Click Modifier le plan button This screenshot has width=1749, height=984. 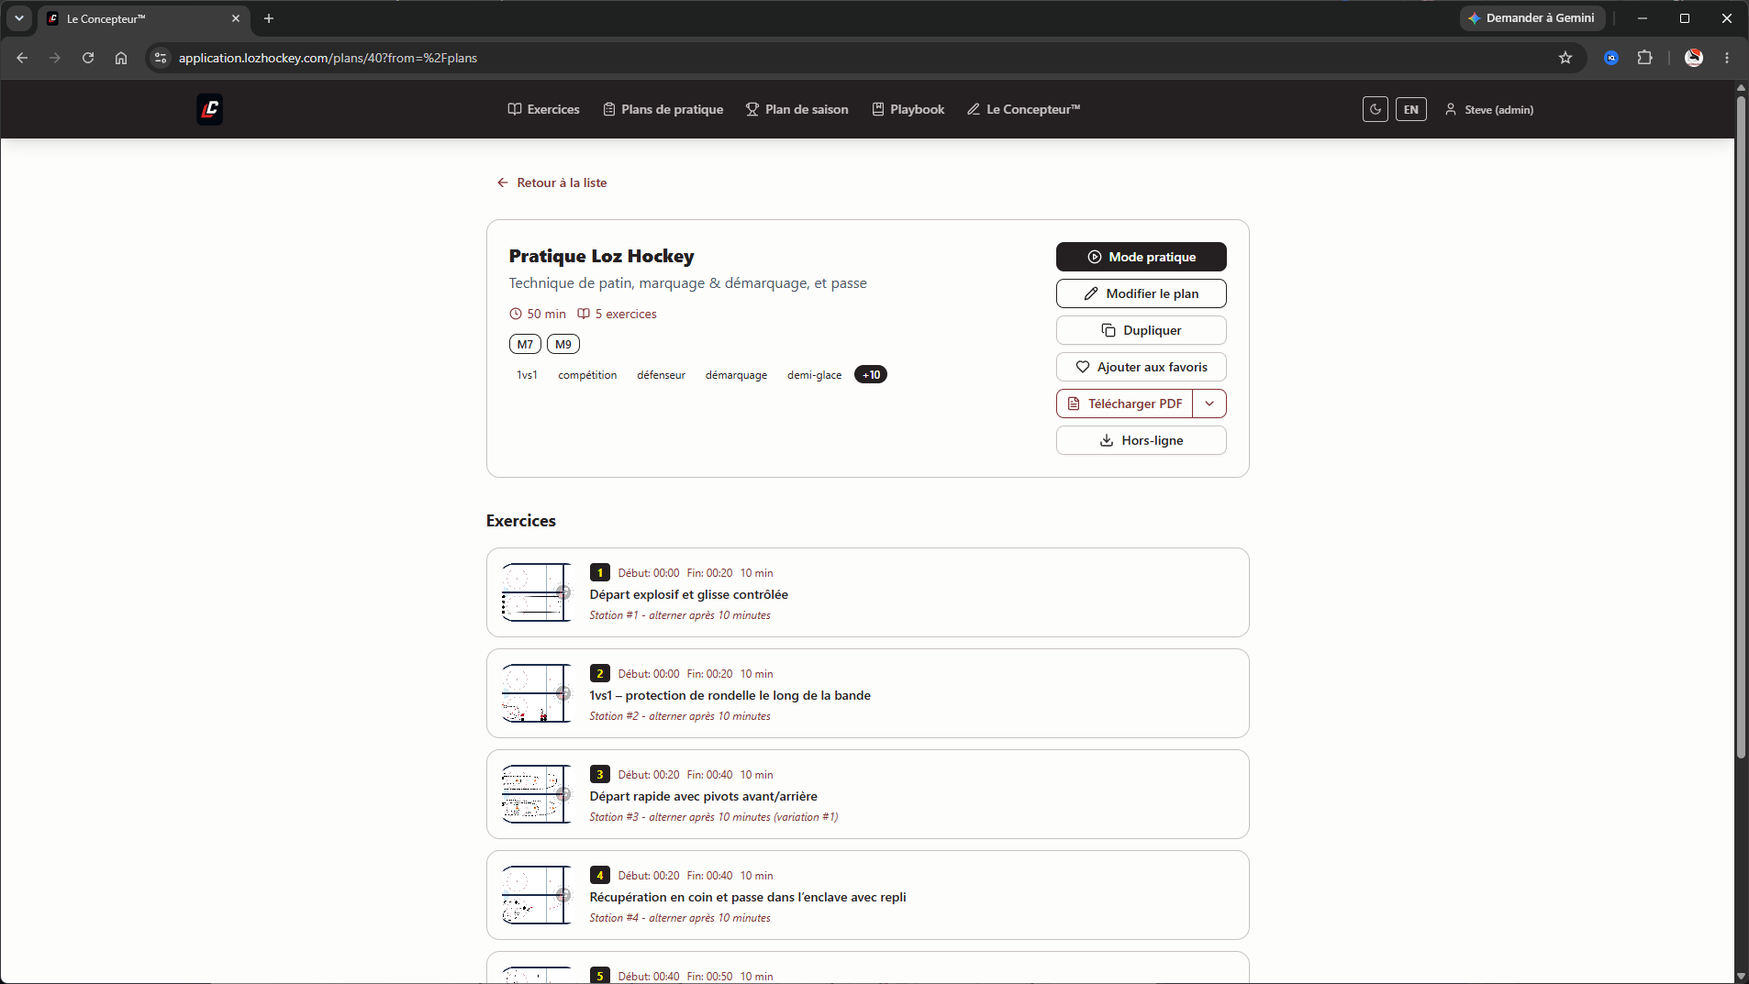click(1141, 293)
